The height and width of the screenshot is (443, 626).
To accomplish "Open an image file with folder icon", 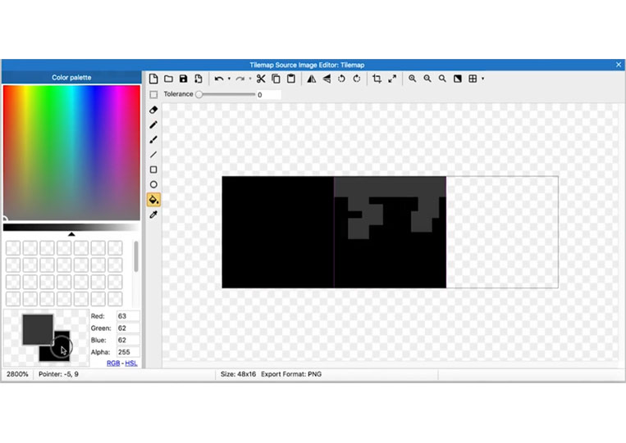I will pos(168,79).
